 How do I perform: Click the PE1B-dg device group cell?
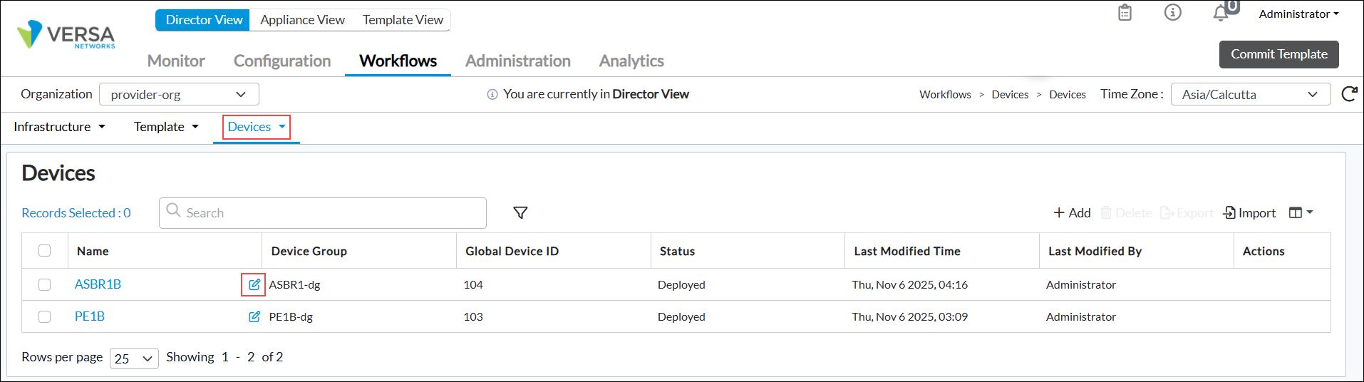coord(291,316)
